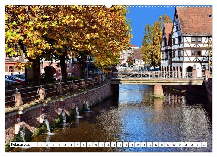Viewport: 217px width, 157px height.
Task: Select date 5 in the calendar strip
Action: pyautogui.click(x=65, y=144)
